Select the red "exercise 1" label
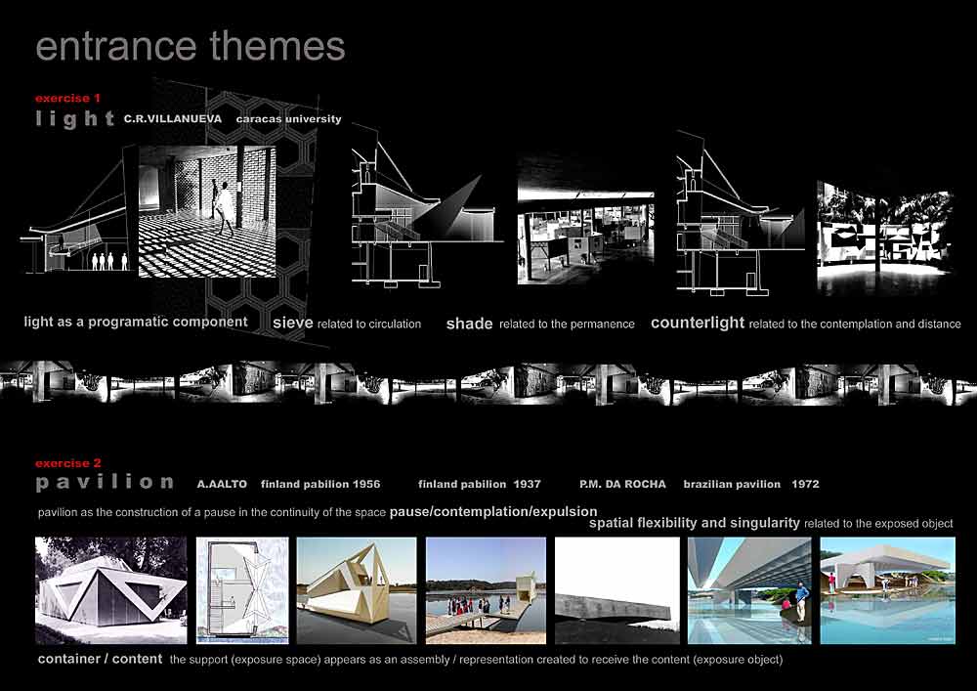Viewport: 977px width, 691px height. click(67, 99)
